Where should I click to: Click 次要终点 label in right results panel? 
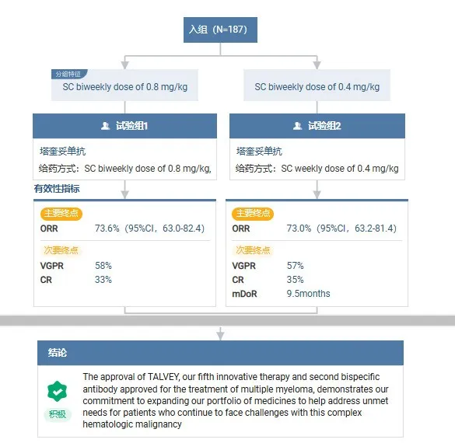(253, 250)
